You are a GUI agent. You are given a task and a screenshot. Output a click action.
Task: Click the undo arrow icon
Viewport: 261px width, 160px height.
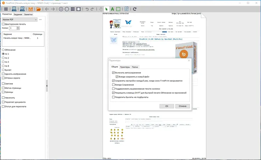pos(87,9)
